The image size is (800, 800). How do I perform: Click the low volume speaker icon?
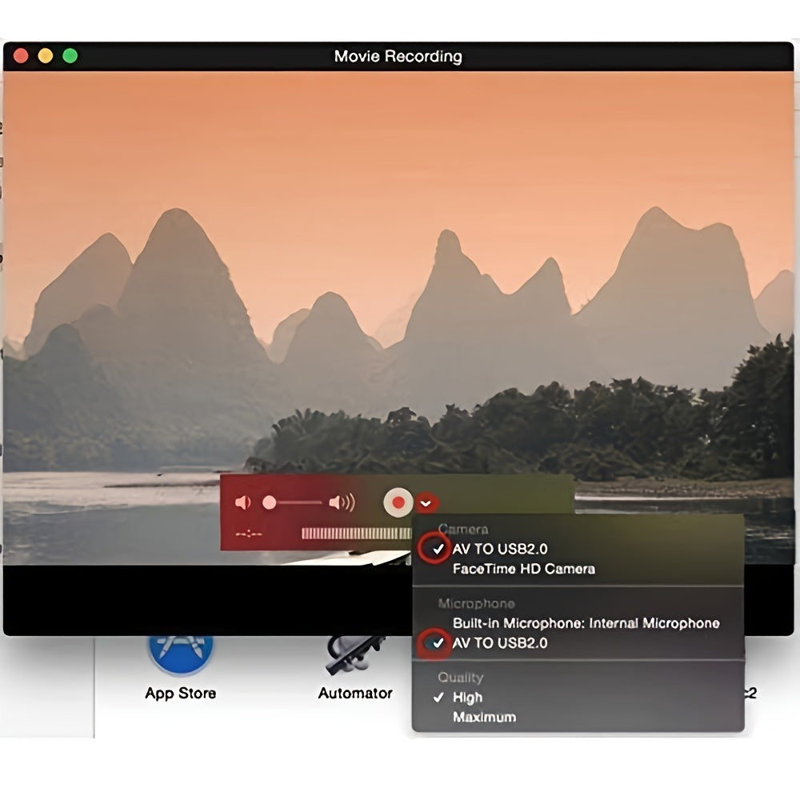242,502
